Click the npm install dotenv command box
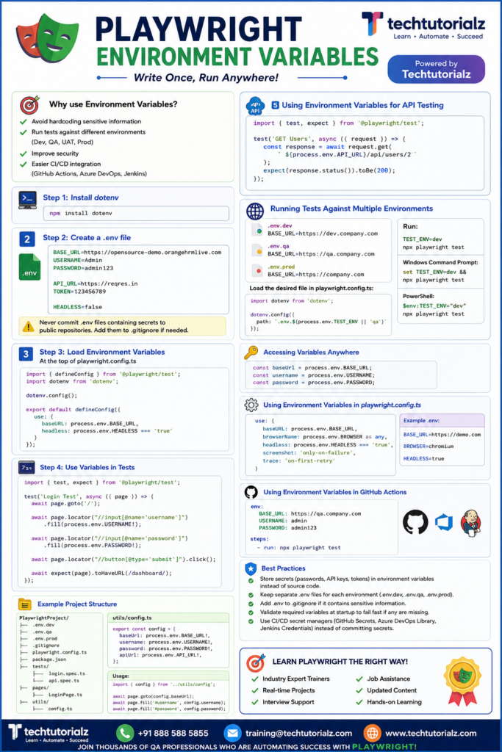 coord(136,214)
